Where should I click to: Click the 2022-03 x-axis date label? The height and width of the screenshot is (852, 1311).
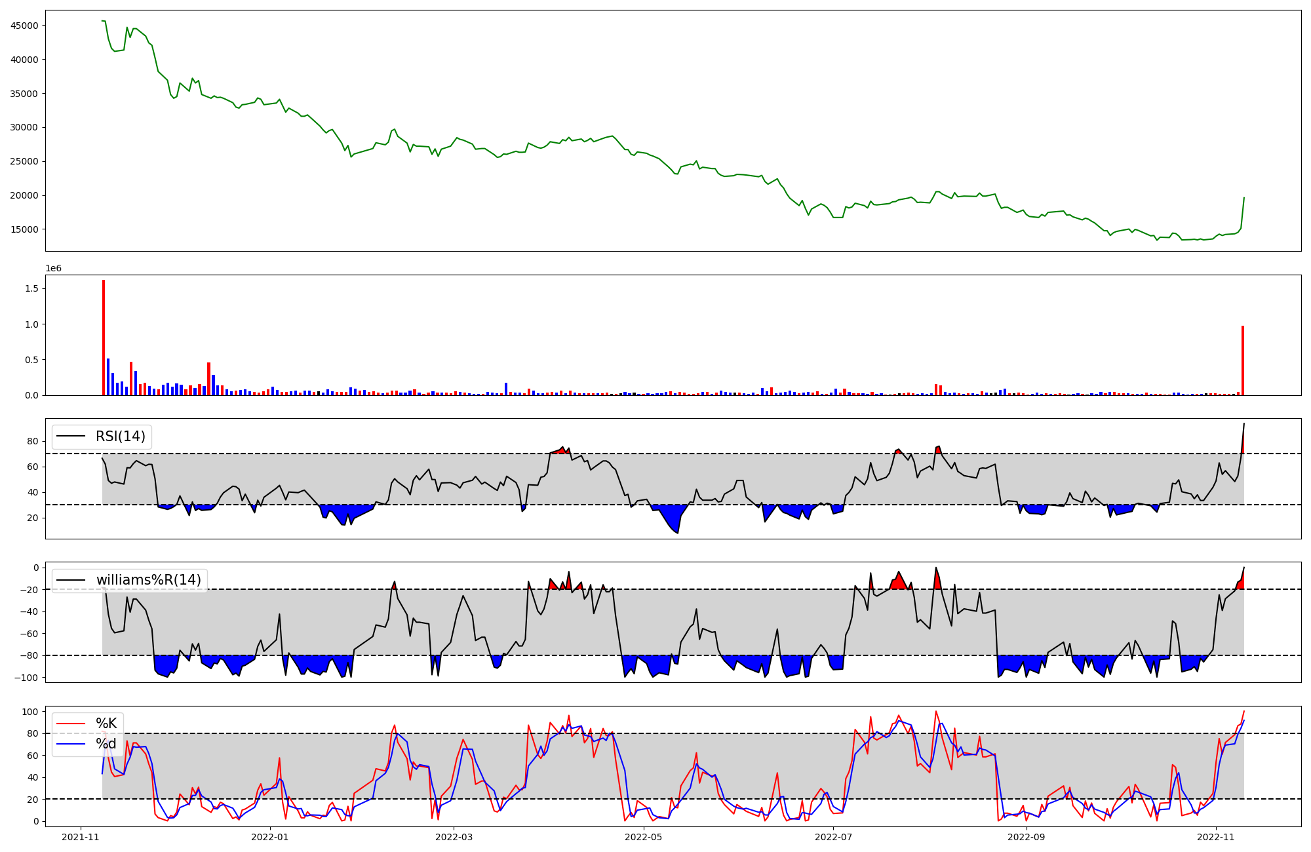454,837
